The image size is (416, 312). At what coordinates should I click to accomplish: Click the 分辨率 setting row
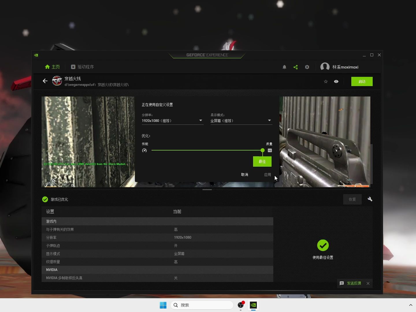pos(157,237)
